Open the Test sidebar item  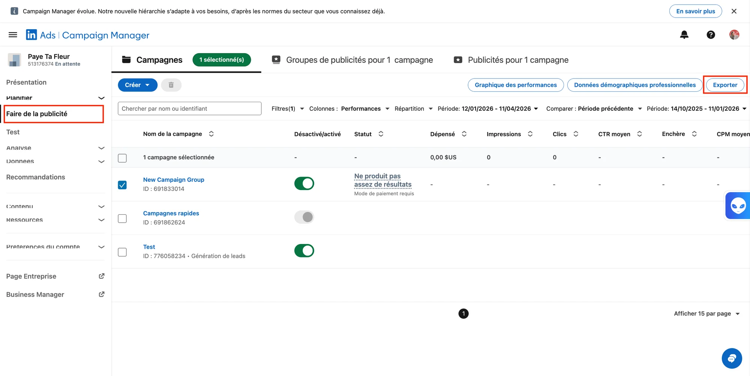click(x=13, y=132)
